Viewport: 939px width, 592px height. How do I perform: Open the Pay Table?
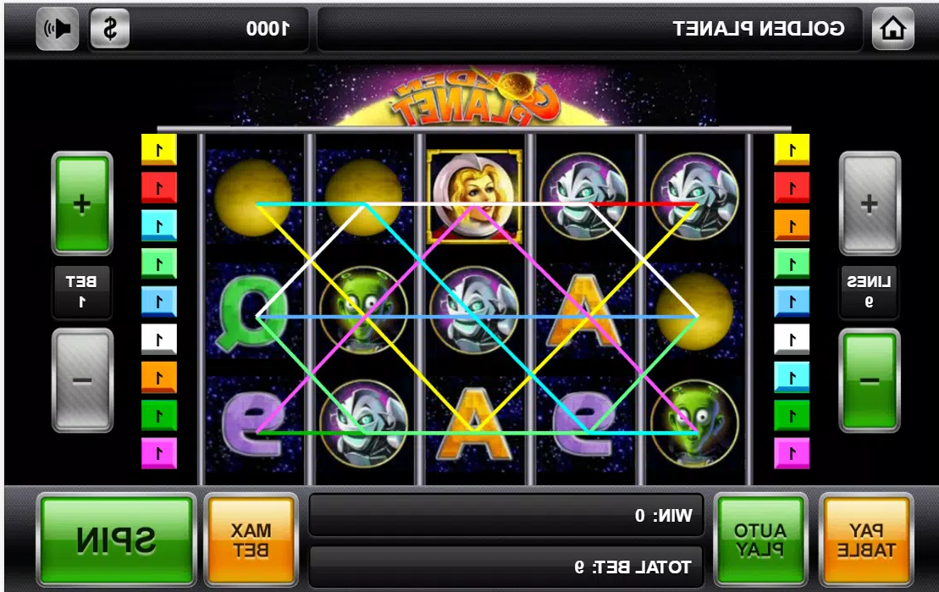[x=866, y=539]
